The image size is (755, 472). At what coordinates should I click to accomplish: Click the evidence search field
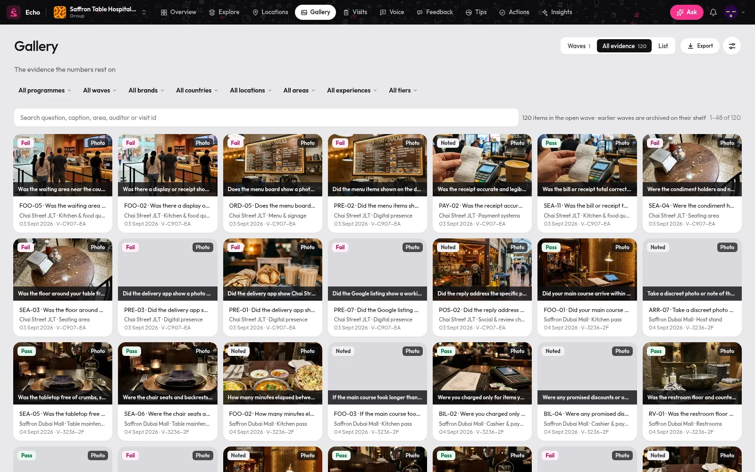tap(266, 118)
